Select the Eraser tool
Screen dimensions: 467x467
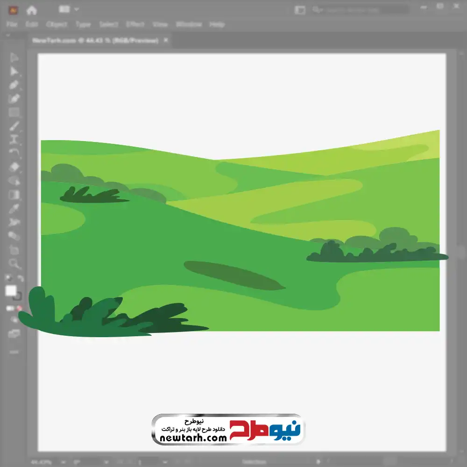(14, 167)
